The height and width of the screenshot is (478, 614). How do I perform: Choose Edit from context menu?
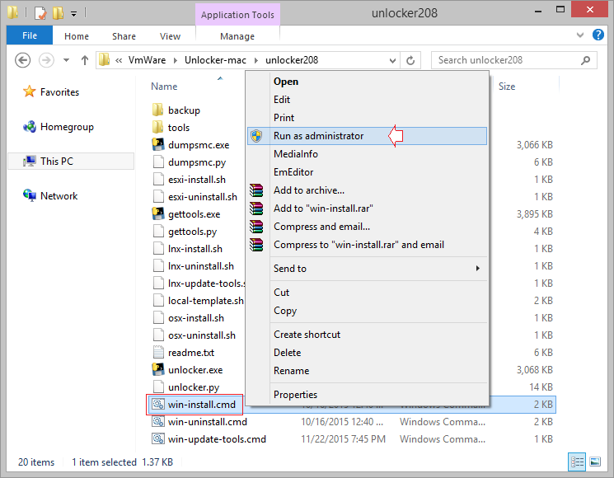(x=367, y=100)
